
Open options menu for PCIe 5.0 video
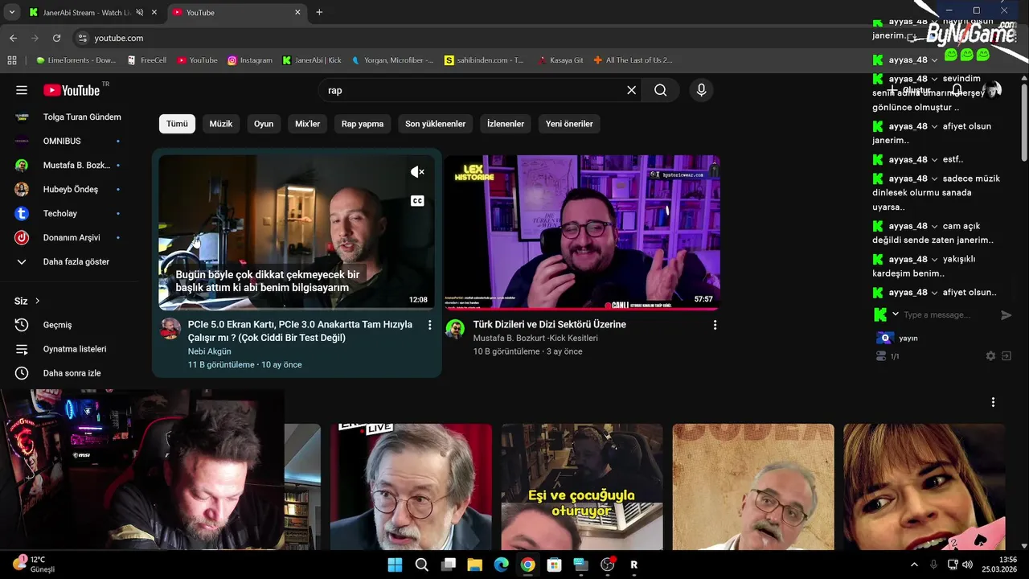click(x=429, y=325)
